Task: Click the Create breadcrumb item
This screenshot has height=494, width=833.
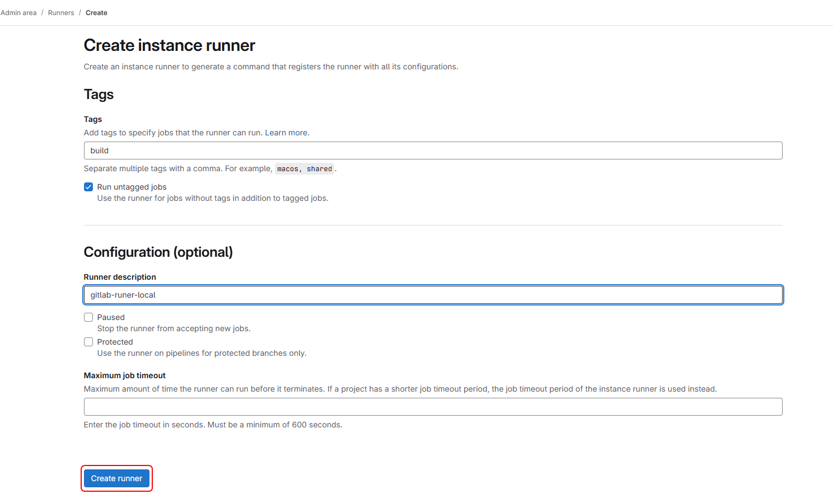Action: 96,13
